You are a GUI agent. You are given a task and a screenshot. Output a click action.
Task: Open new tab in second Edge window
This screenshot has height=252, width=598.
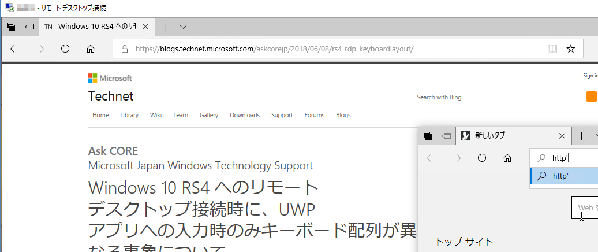point(581,136)
